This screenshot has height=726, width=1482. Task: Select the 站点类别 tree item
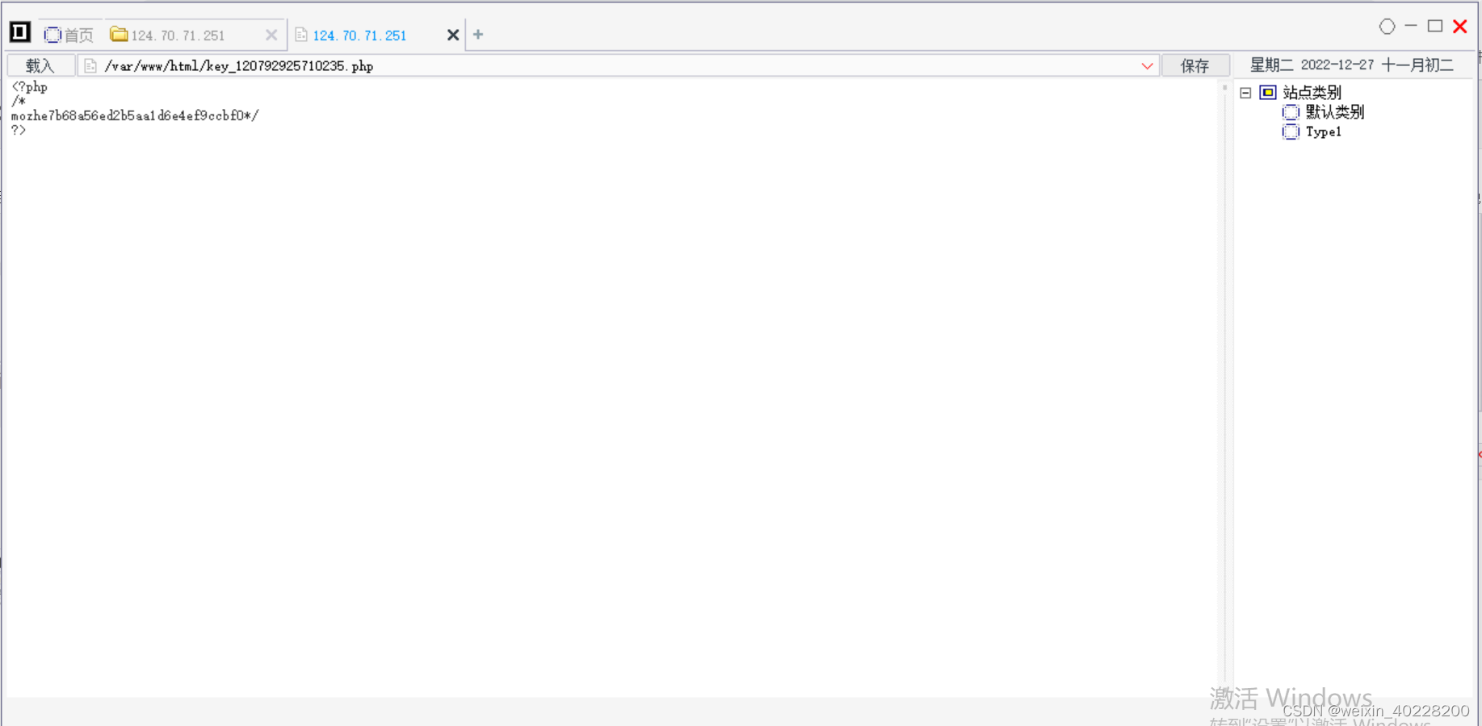pos(1312,93)
